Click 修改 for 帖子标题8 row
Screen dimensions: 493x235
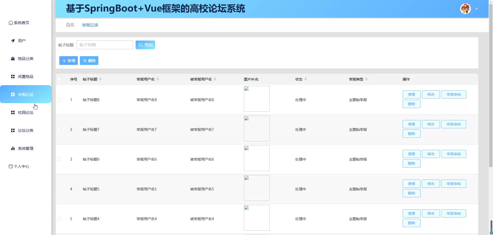431,94
